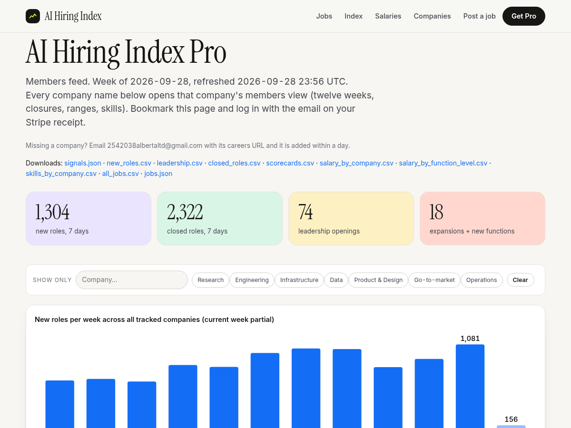Image resolution: width=571 pixels, height=428 pixels.
Task: Download salary_by_function_level.csv
Action: pyautogui.click(x=443, y=163)
